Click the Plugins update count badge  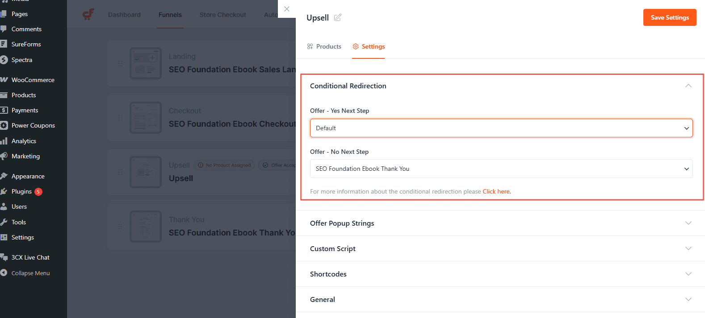[x=38, y=192]
